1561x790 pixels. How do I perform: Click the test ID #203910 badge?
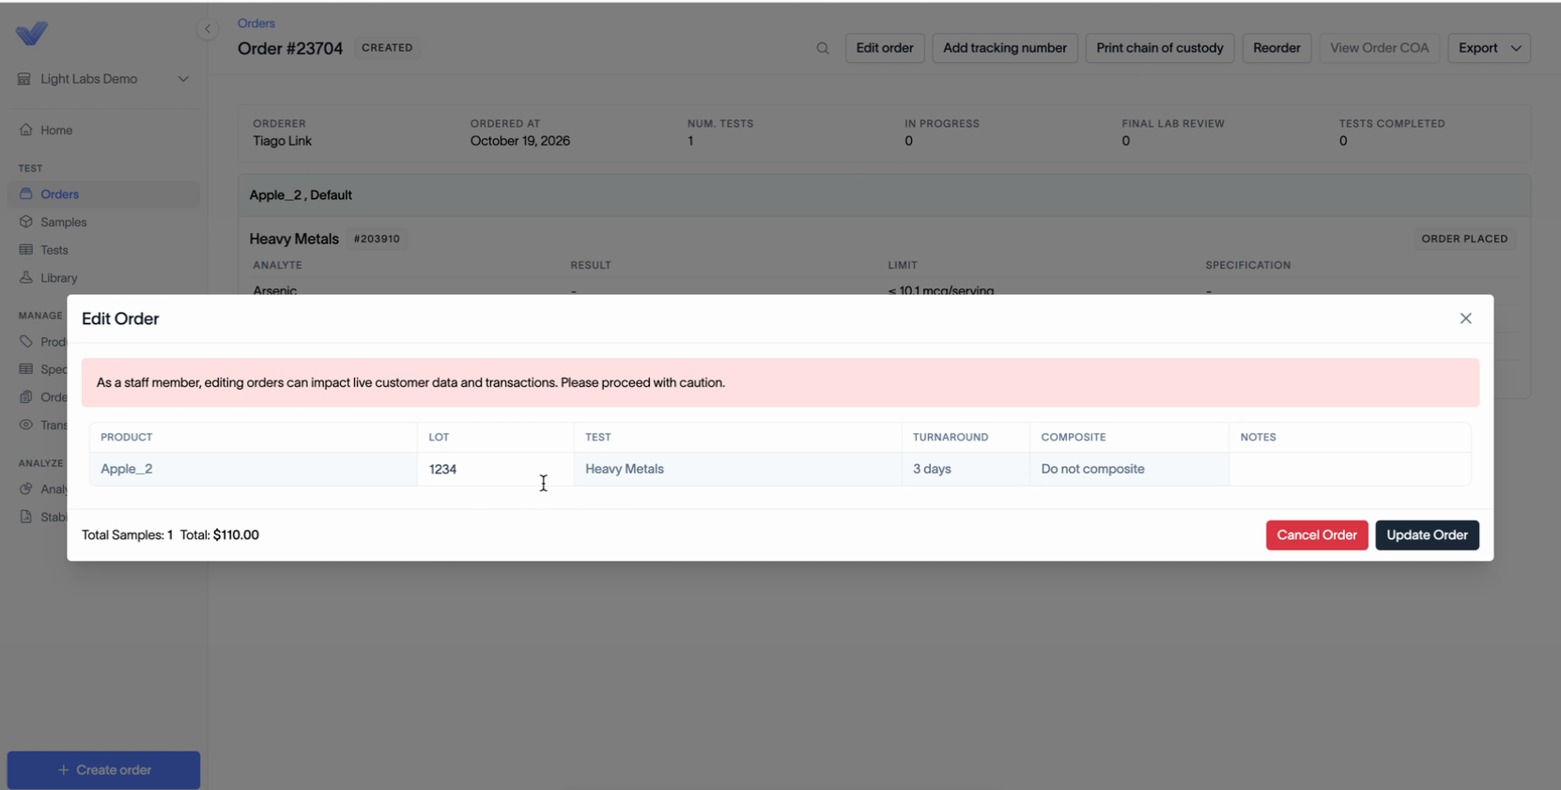(377, 239)
